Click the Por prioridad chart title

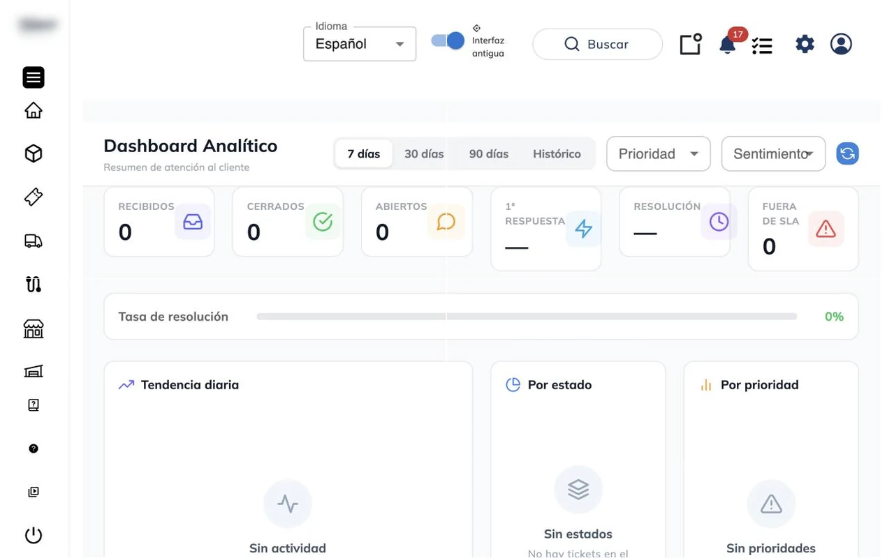759,385
